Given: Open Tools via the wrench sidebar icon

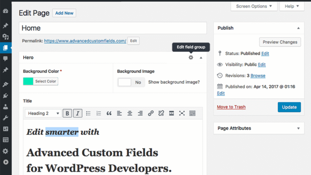Looking at the screenshot, I should click(5, 118).
